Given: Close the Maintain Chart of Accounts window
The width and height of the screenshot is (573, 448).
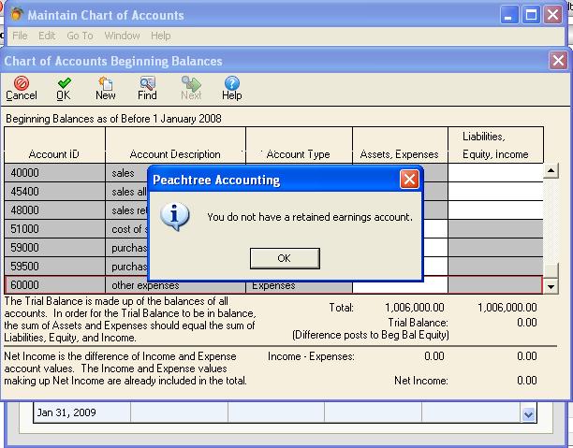Looking at the screenshot, I should [x=553, y=15].
